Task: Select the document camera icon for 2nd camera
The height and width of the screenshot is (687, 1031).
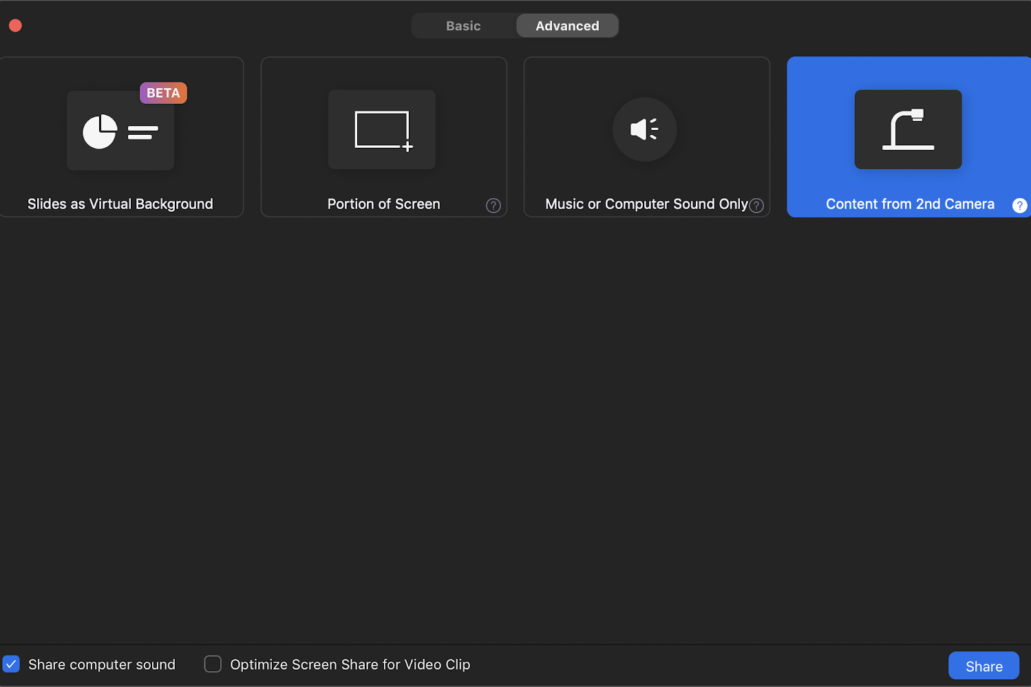Action: coord(908,130)
